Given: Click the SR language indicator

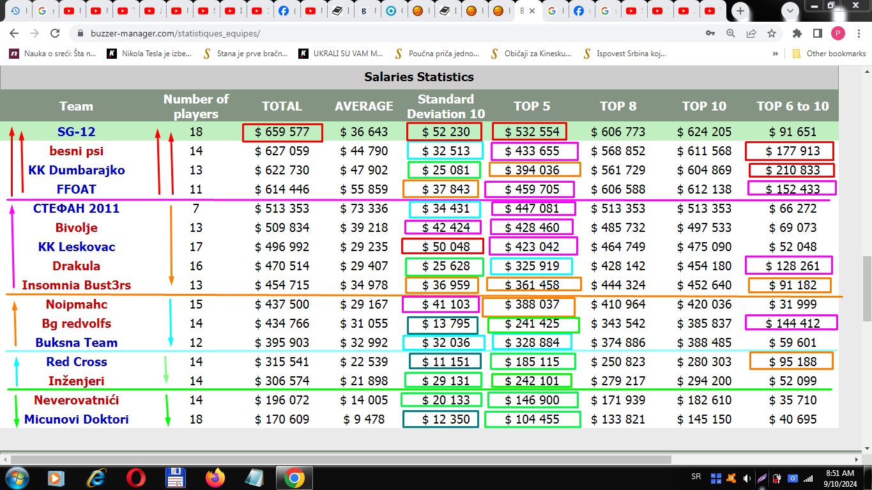Looking at the screenshot, I should click(x=696, y=477).
